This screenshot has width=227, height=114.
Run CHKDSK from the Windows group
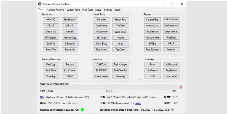point(102,65)
